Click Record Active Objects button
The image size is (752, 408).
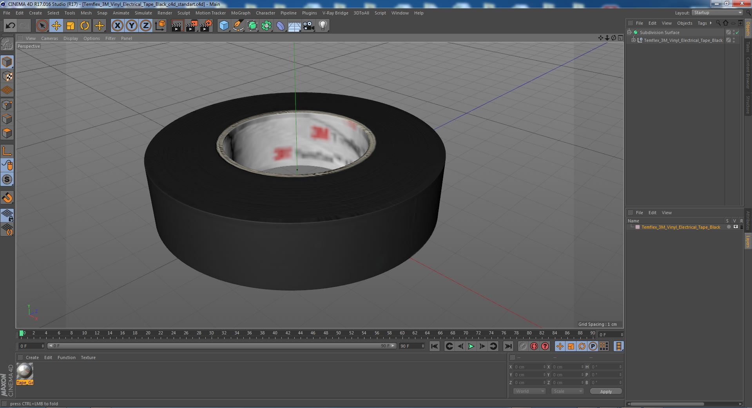(523, 346)
